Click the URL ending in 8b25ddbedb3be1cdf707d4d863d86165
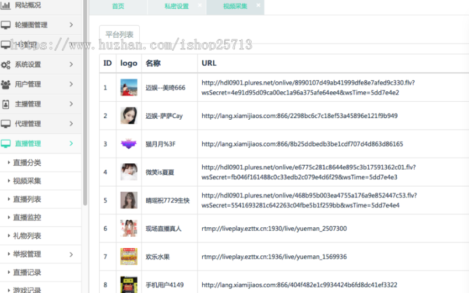Screen dimensions: 469x293 (x=302, y=144)
